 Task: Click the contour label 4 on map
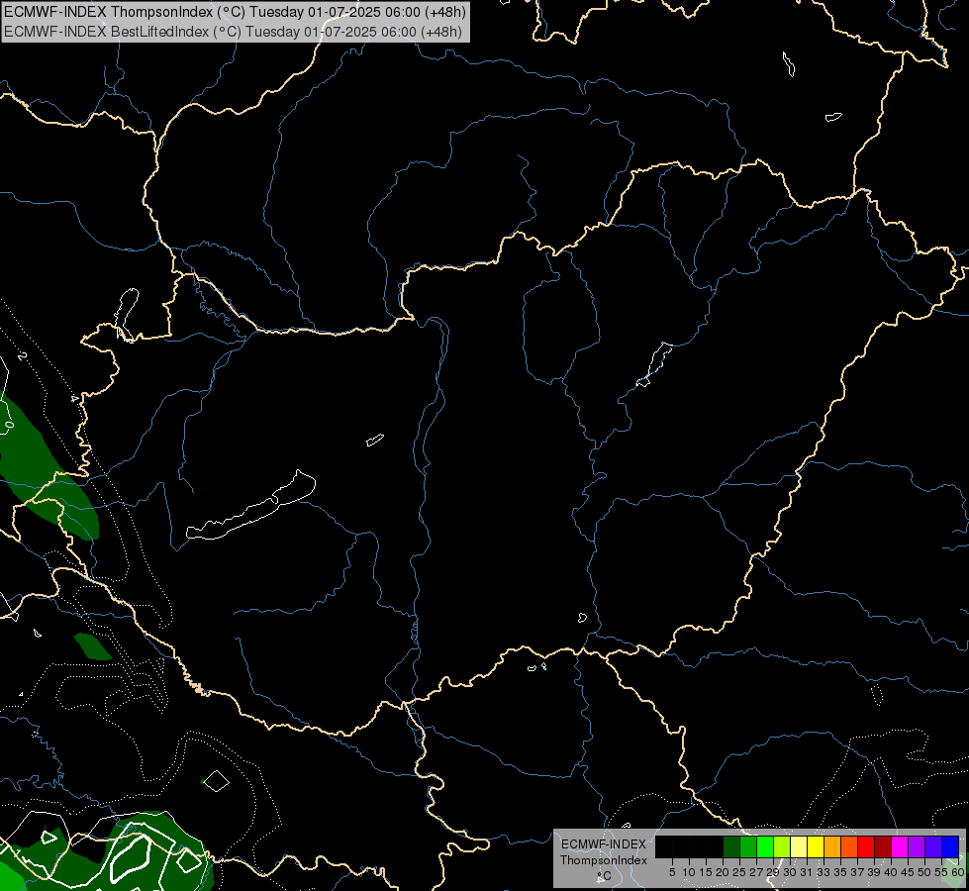click(x=74, y=399)
